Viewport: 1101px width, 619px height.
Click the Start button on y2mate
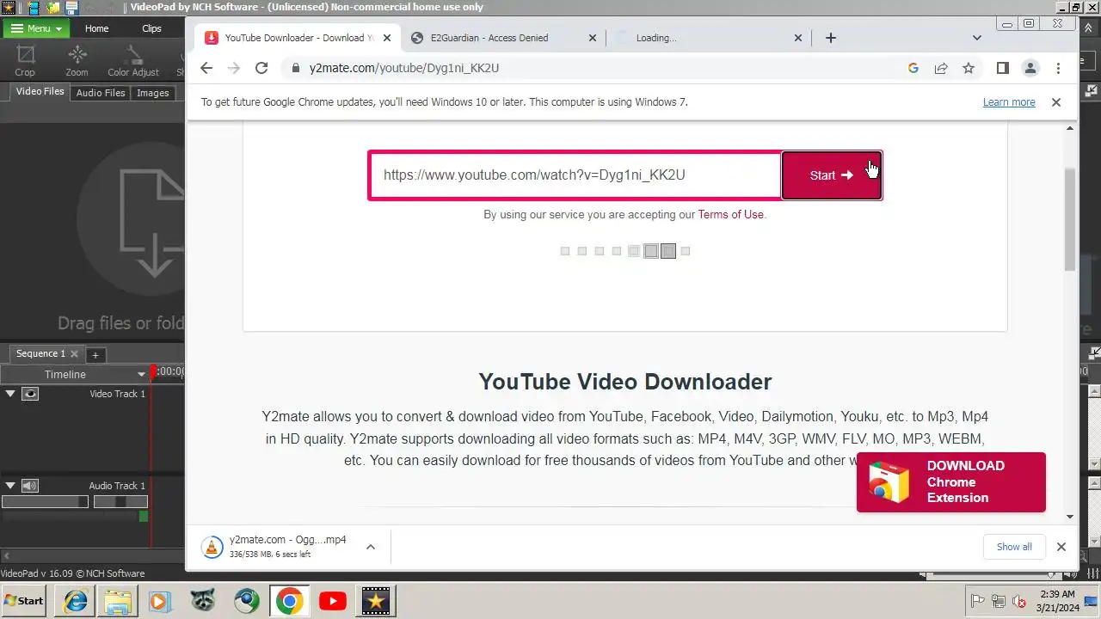pyautogui.click(x=832, y=175)
